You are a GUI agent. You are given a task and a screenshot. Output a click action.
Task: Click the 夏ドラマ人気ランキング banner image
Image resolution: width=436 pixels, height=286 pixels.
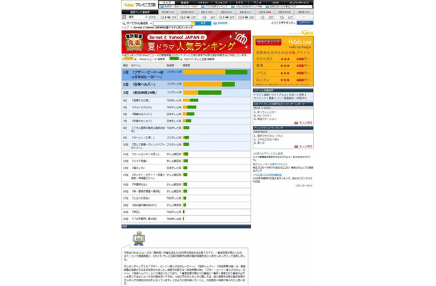point(186,41)
